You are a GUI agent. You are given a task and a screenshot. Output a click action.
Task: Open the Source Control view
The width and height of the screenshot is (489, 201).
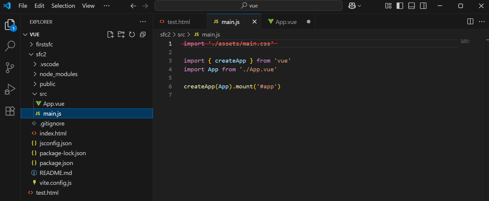point(10,68)
